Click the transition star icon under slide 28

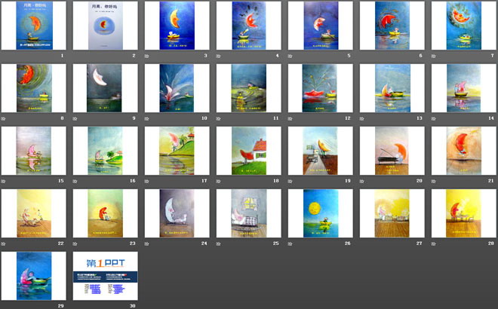[434, 244]
